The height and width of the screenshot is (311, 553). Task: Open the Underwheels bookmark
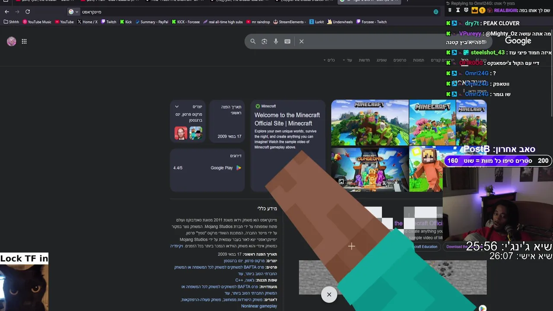coord(340,22)
